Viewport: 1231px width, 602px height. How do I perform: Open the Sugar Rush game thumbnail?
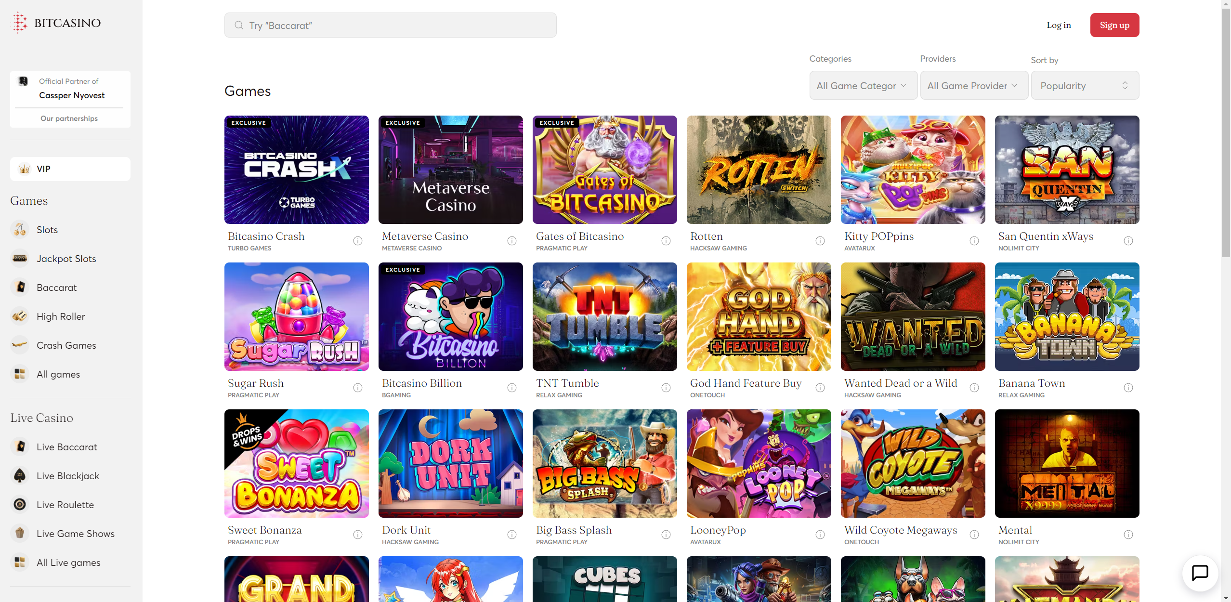(297, 316)
